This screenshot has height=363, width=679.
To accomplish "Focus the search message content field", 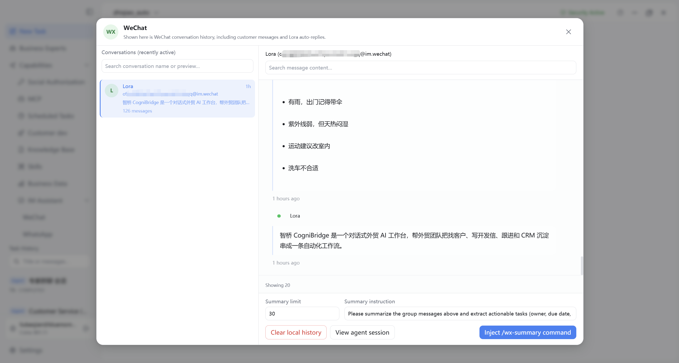I will [x=421, y=68].
